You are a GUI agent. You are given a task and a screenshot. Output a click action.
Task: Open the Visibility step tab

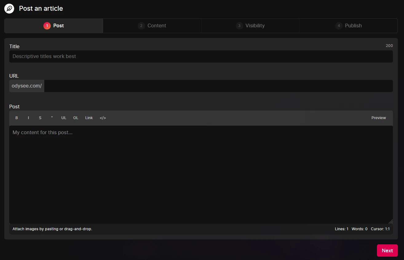pos(250,26)
